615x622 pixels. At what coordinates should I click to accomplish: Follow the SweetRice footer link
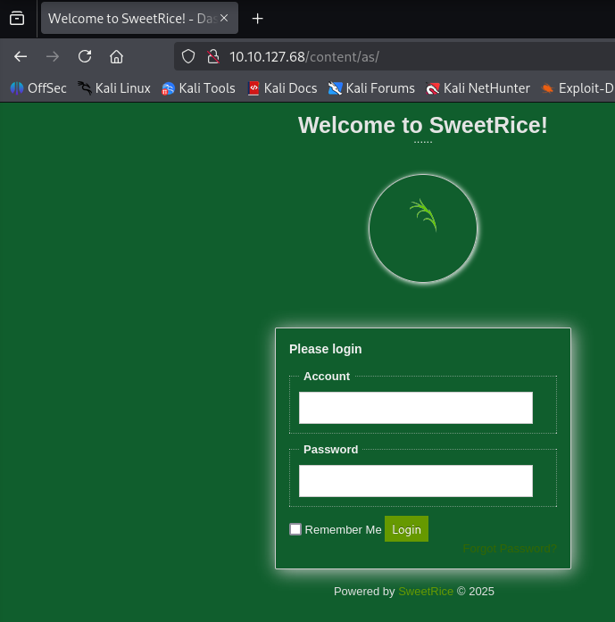(426, 591)
